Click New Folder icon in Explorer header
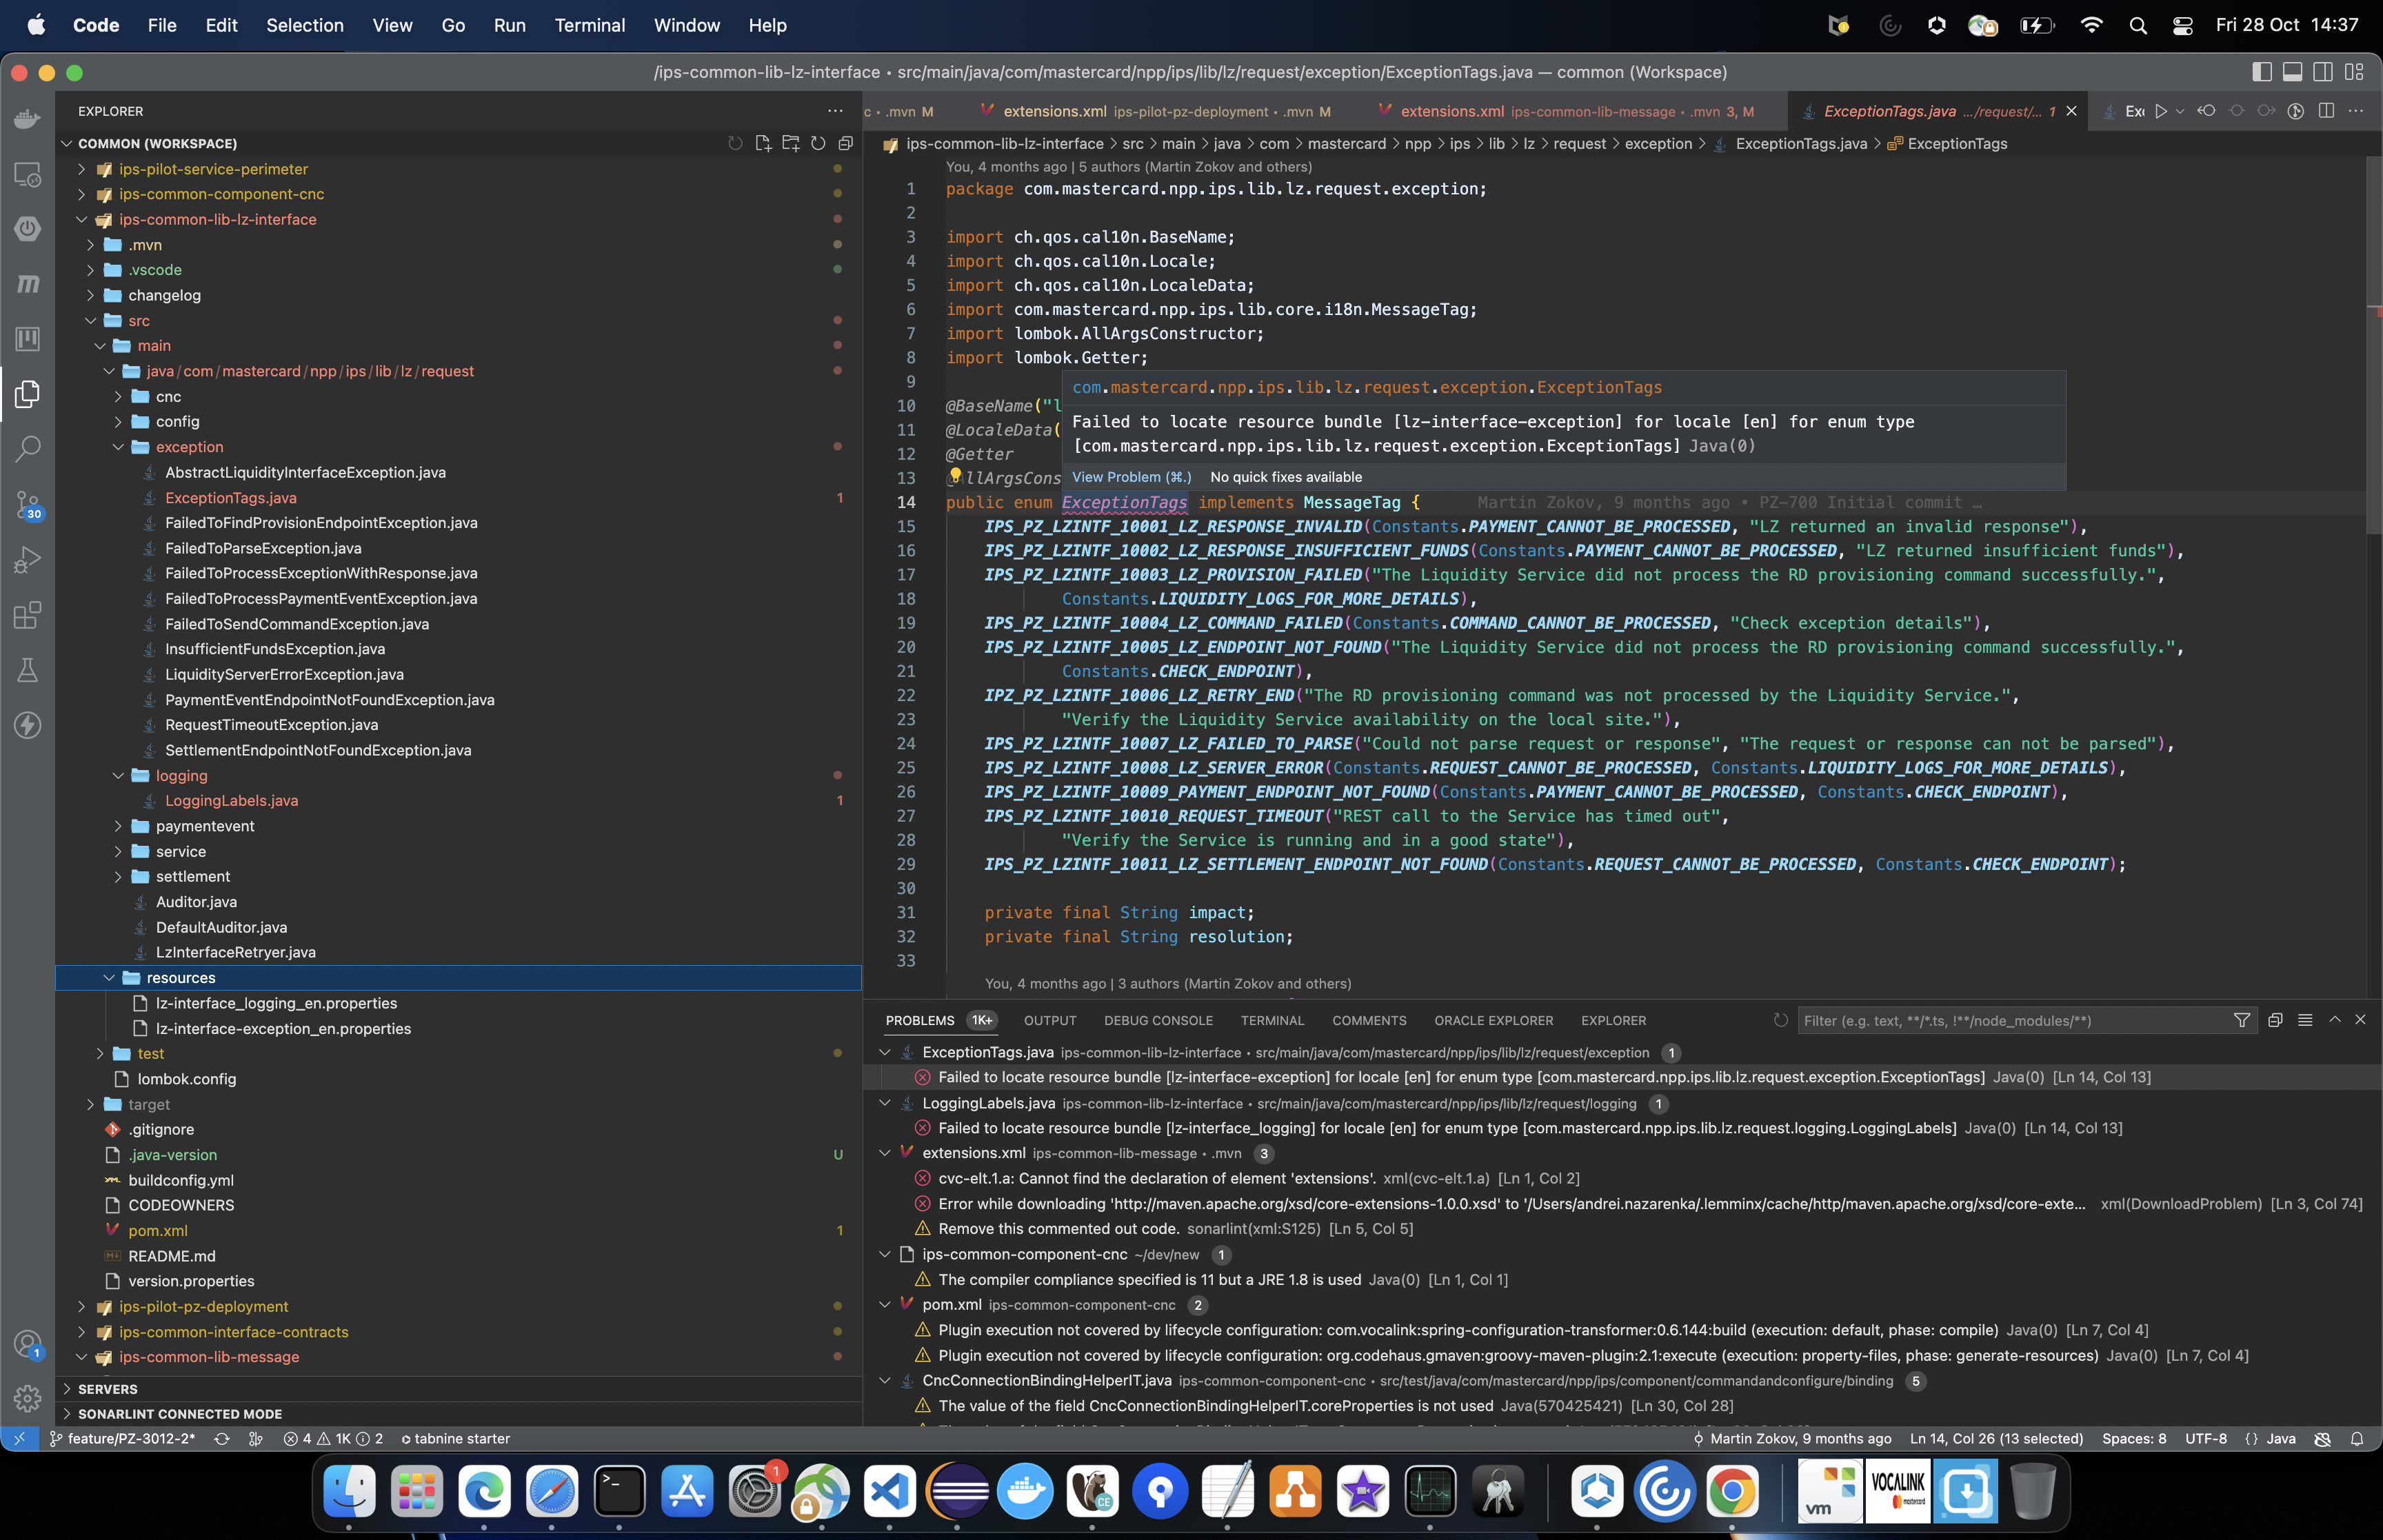 (791, 143)
